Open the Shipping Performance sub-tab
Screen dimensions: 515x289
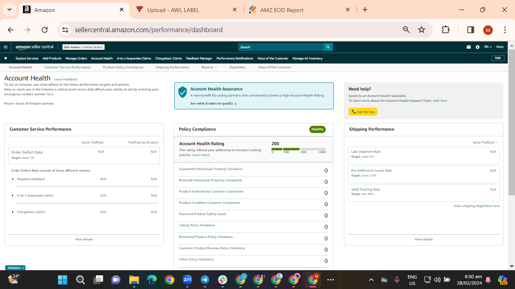pos(172,67)
